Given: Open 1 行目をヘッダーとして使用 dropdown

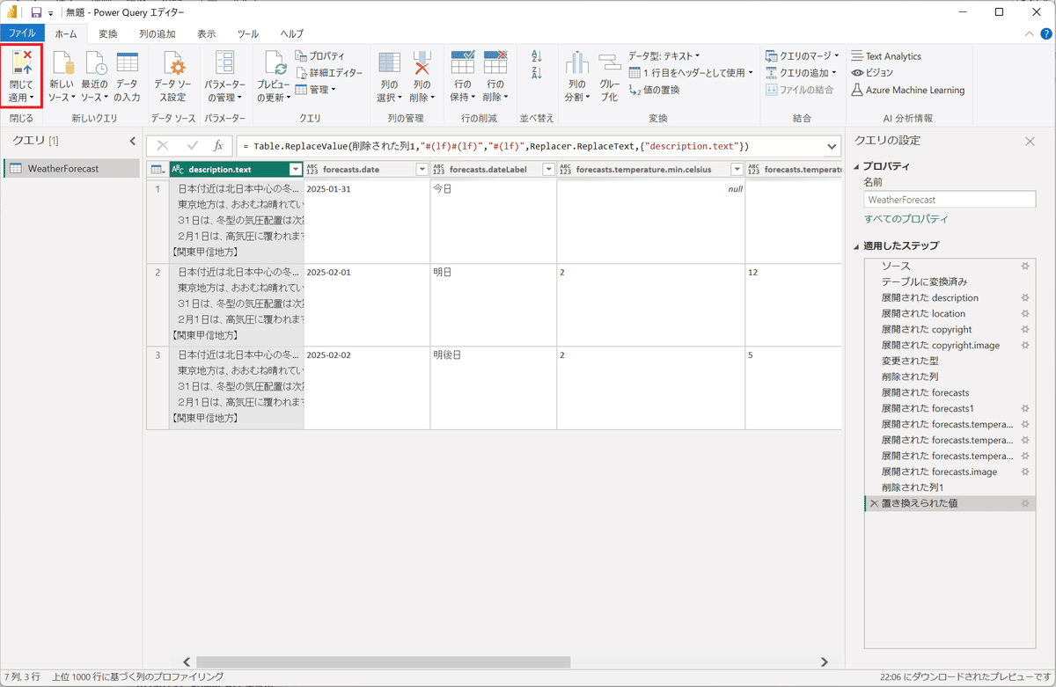Looking at the screenshot, I should [691, 72].
